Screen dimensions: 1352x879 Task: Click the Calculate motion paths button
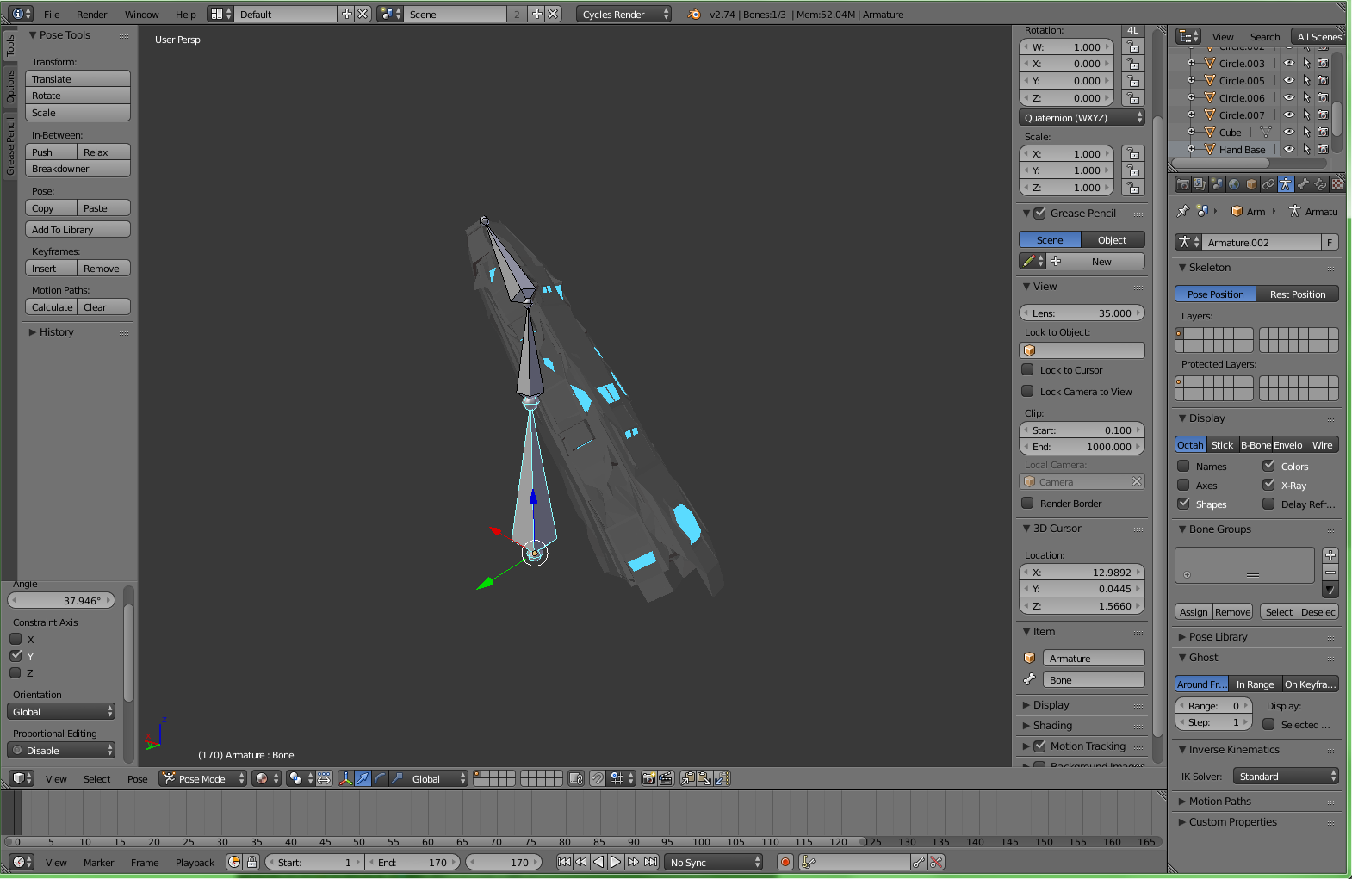52,306
